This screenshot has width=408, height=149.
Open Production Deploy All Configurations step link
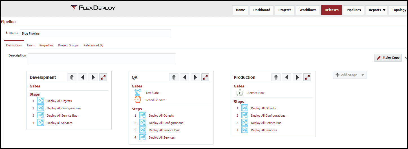click(268, 116)
